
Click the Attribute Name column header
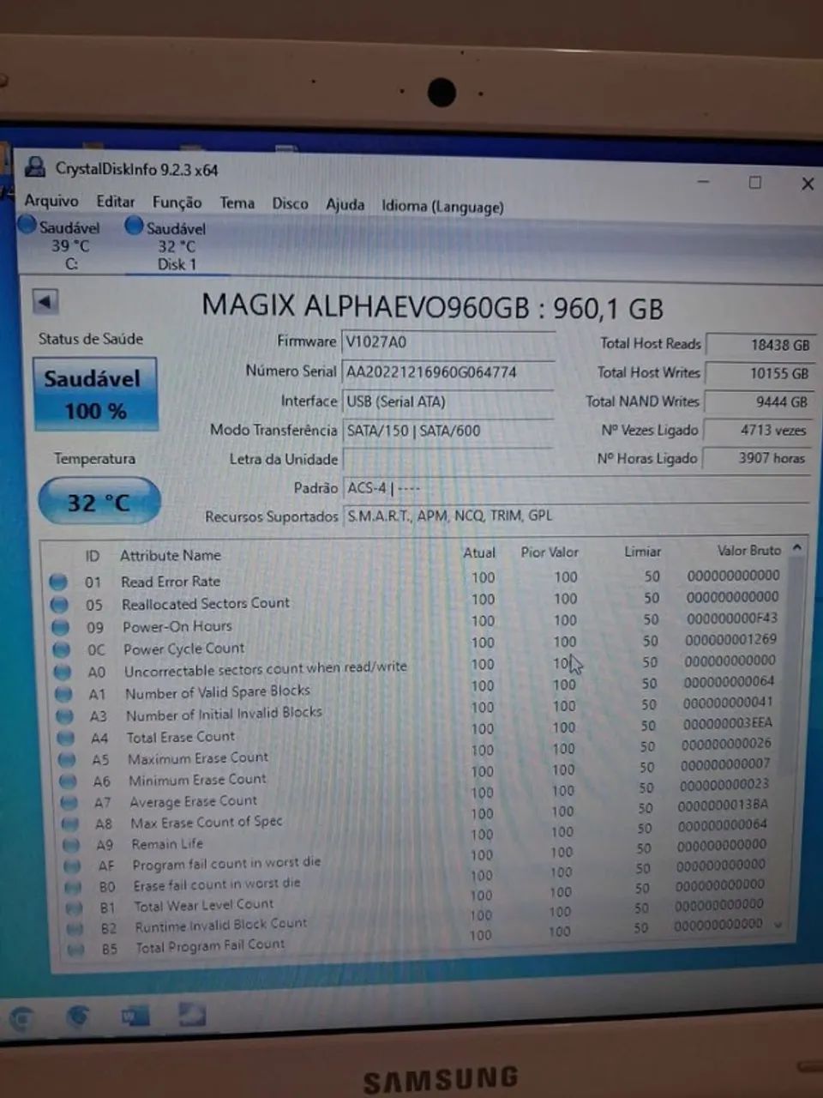click(171, 555)
